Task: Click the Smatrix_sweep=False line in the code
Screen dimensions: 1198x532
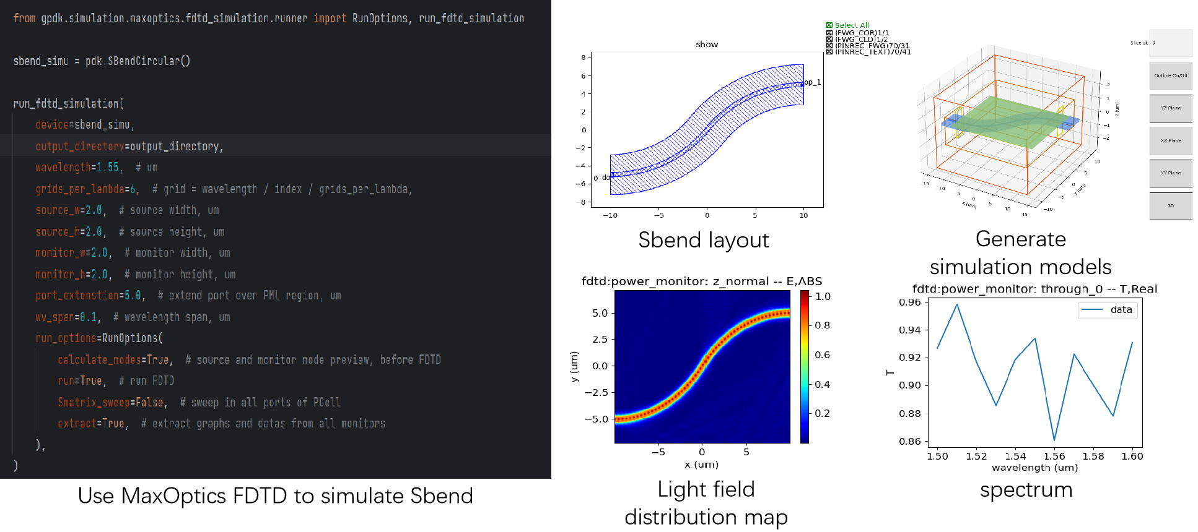Action: (111, 402)
